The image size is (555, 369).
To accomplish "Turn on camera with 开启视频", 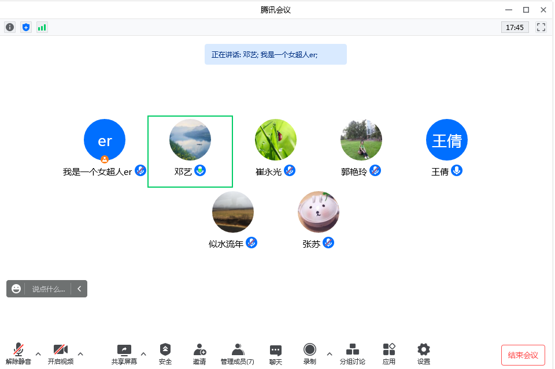I will coord(61,354).
